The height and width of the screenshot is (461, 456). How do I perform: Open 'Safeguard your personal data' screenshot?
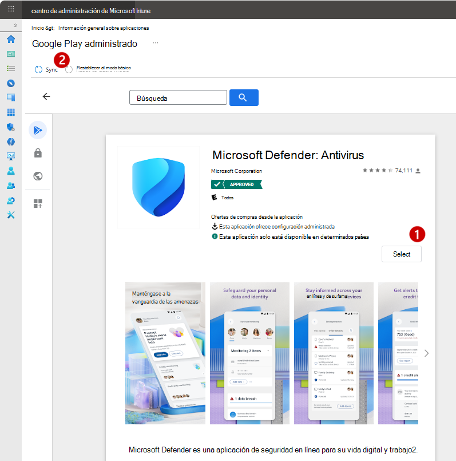249,353
